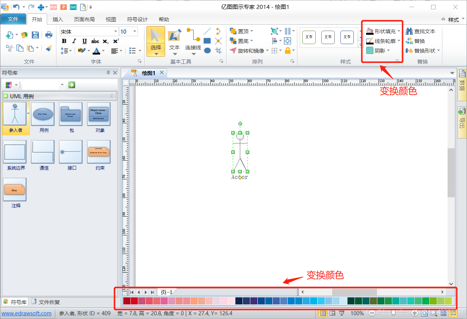The height and width of the screenshot is (319, 467).
Task: Undo the last action
Action: click(16, 7)
